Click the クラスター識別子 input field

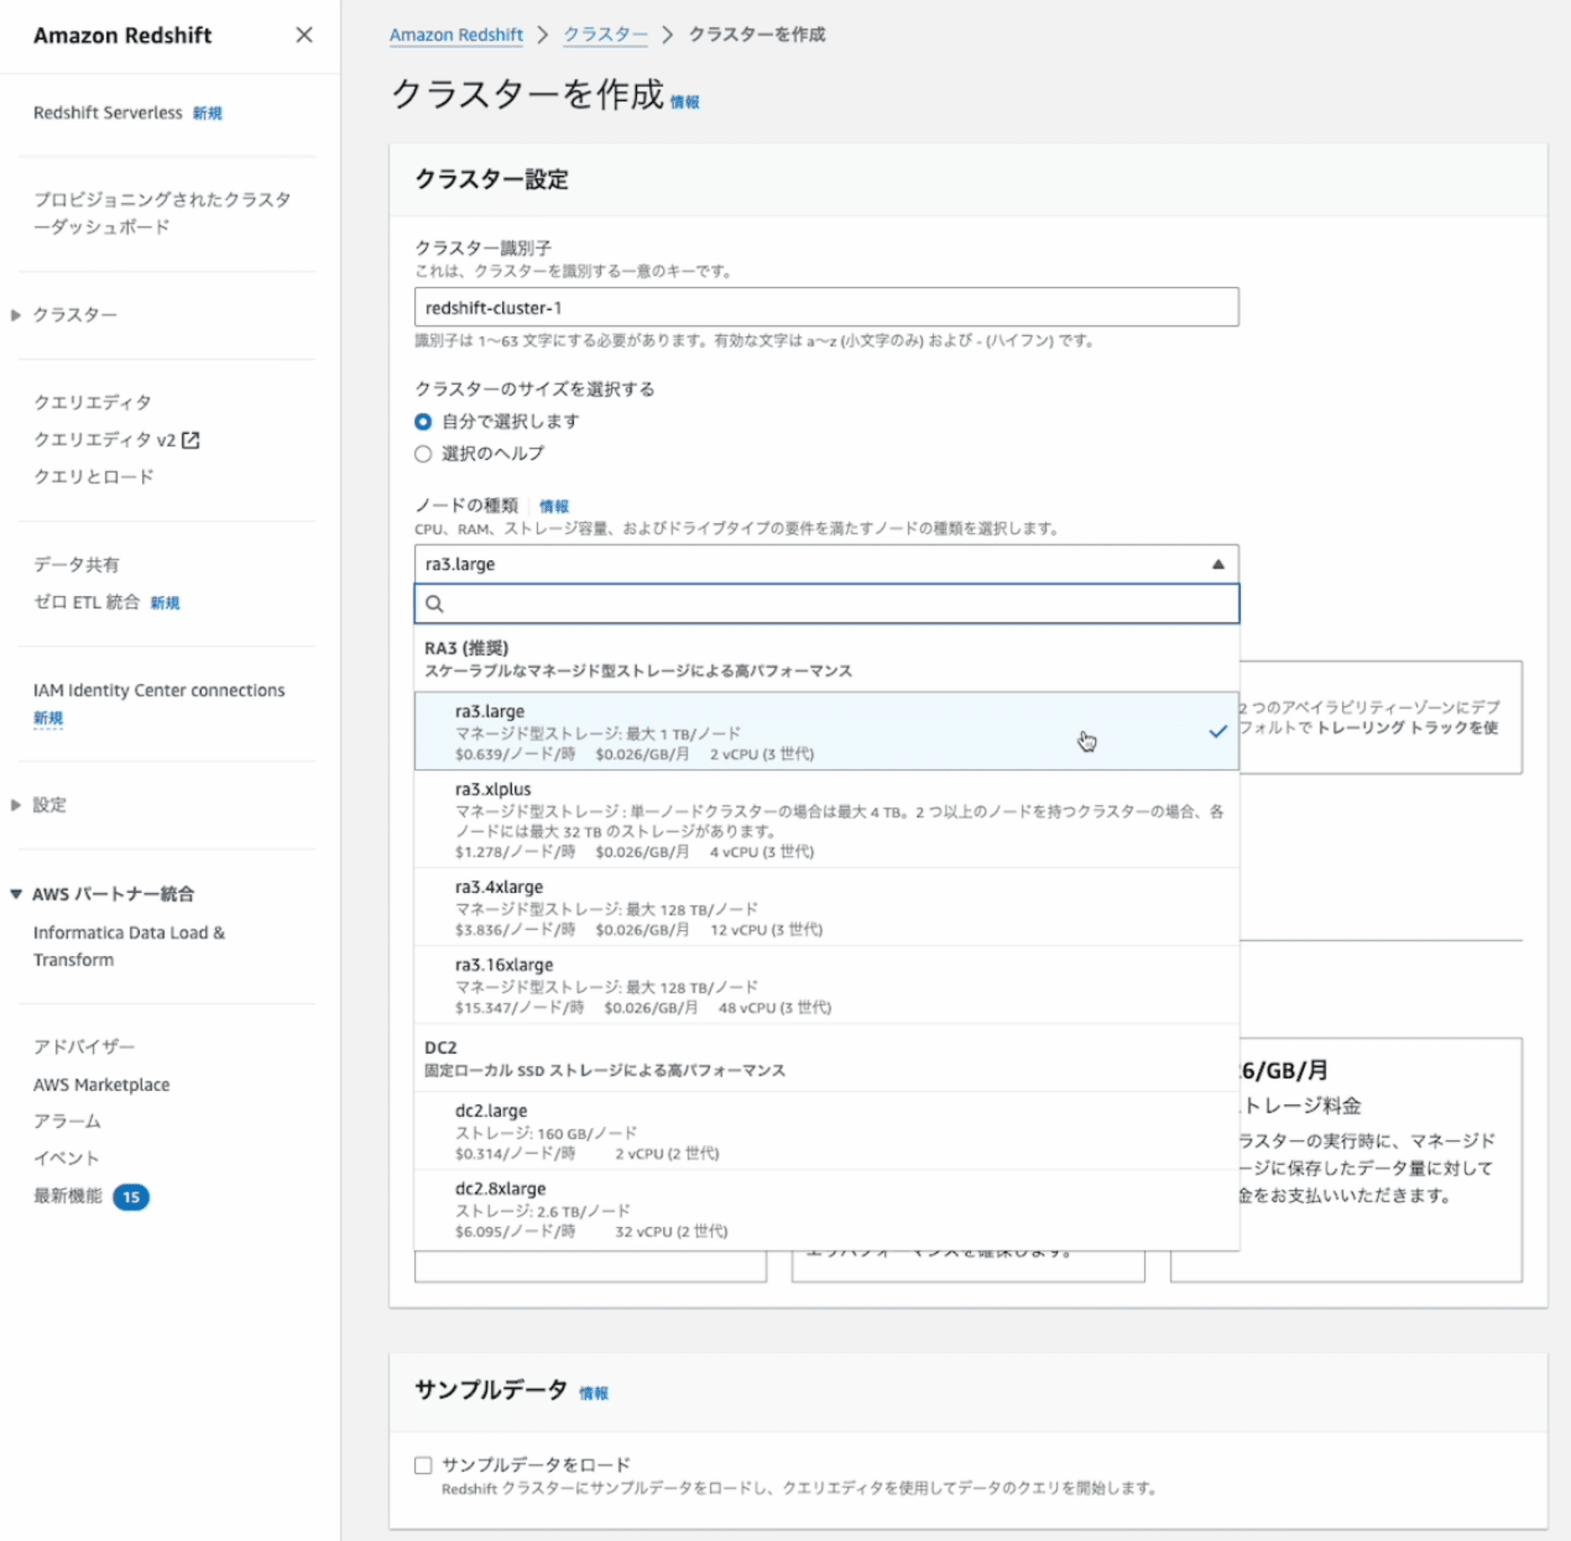coord(826,308)
